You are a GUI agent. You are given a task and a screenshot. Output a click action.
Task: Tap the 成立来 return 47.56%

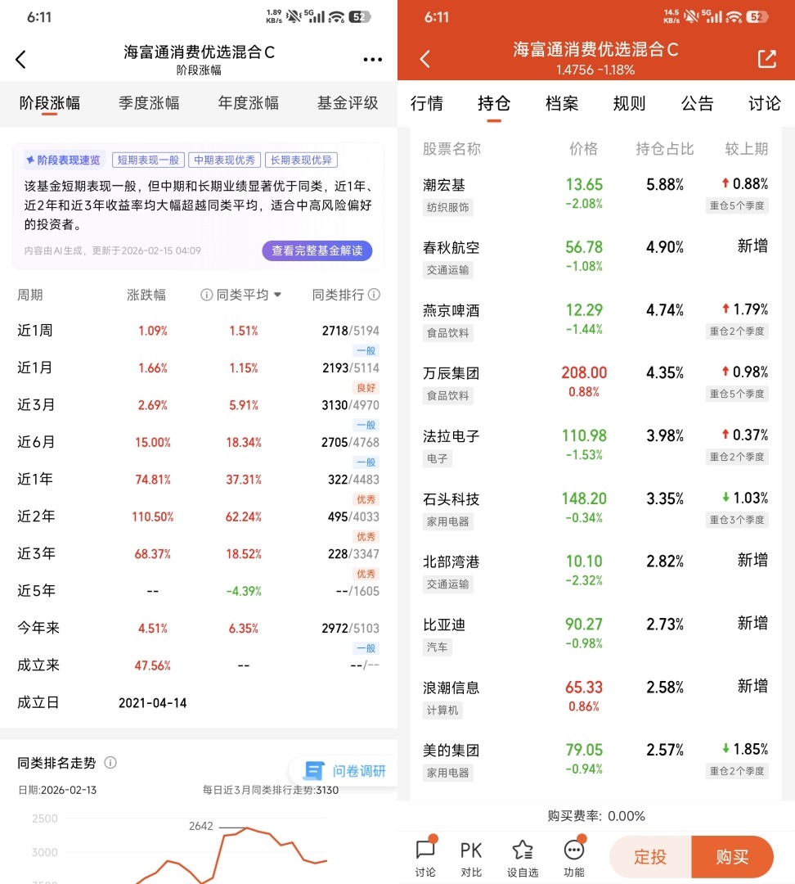(153, 665)
